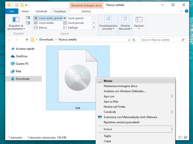Toggle the details pane icon
The image size is (193, 144).
coord(28,23)
